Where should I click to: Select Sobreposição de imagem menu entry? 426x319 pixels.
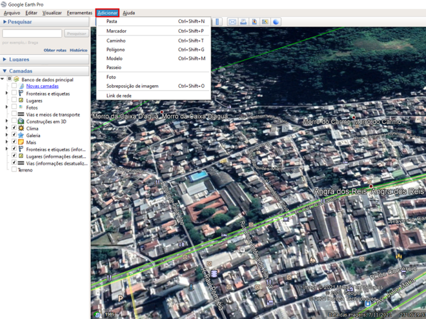154,86
